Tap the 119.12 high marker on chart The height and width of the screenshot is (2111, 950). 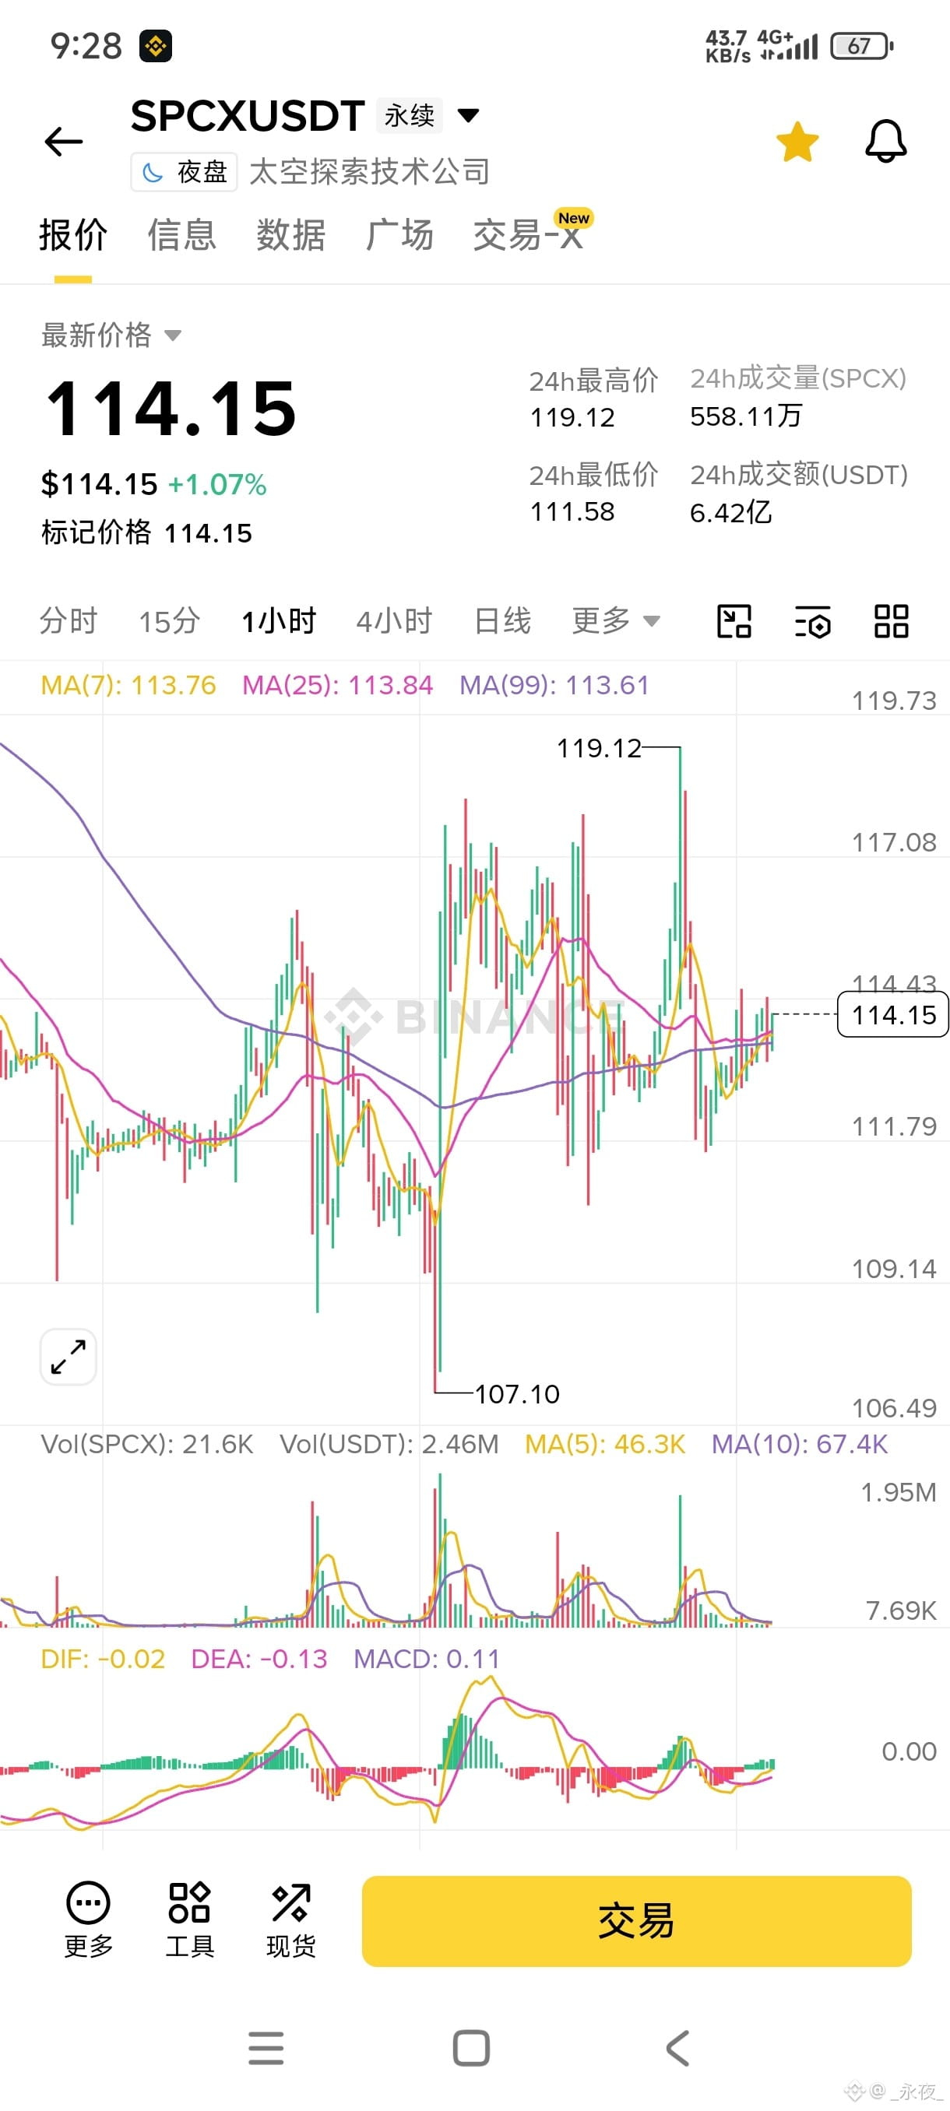coord(599,748)
